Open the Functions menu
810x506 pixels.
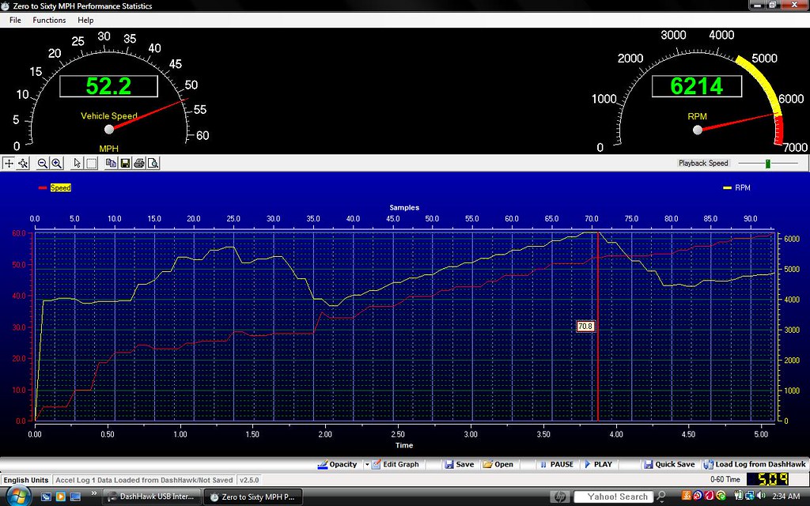[x=49, y=20]
